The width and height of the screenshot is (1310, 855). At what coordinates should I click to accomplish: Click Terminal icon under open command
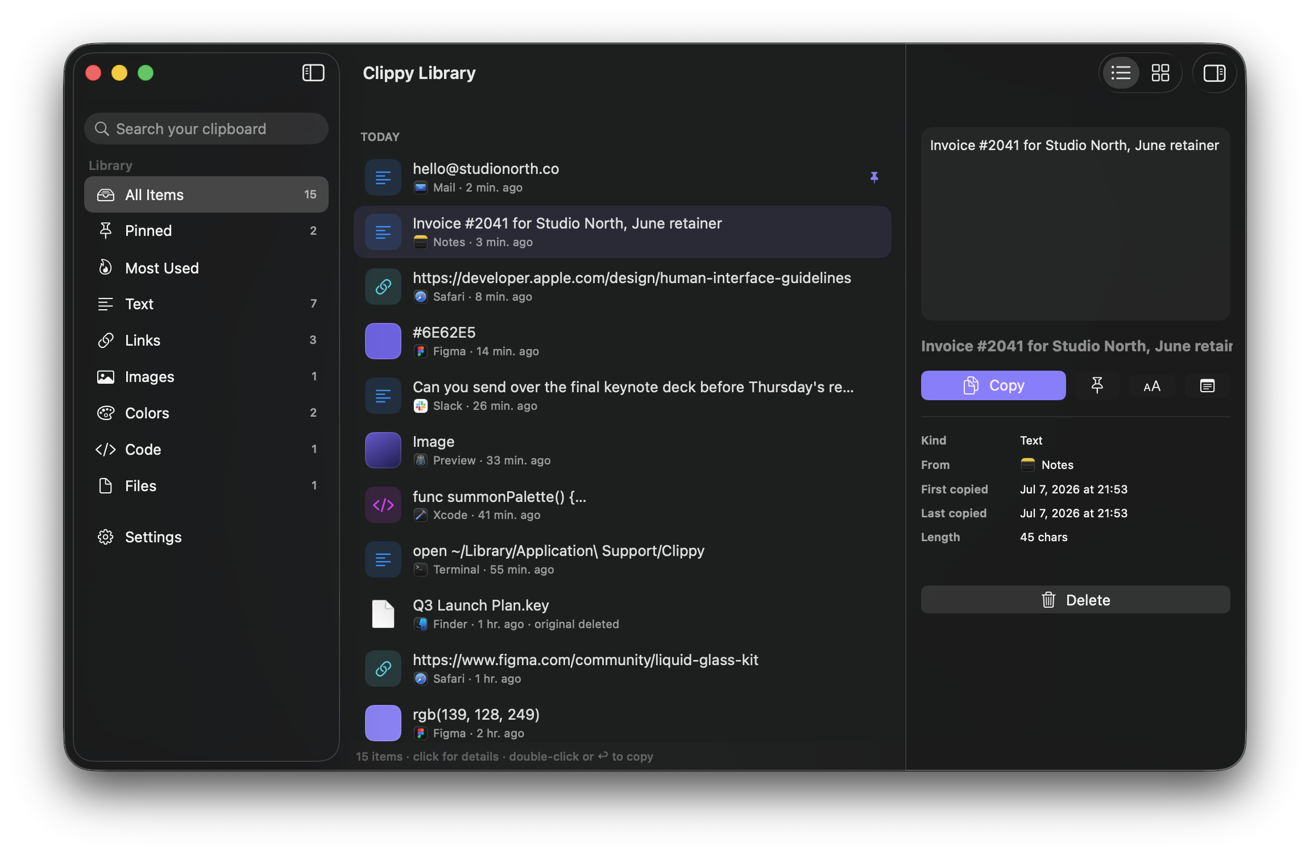[x=421, y=570]
